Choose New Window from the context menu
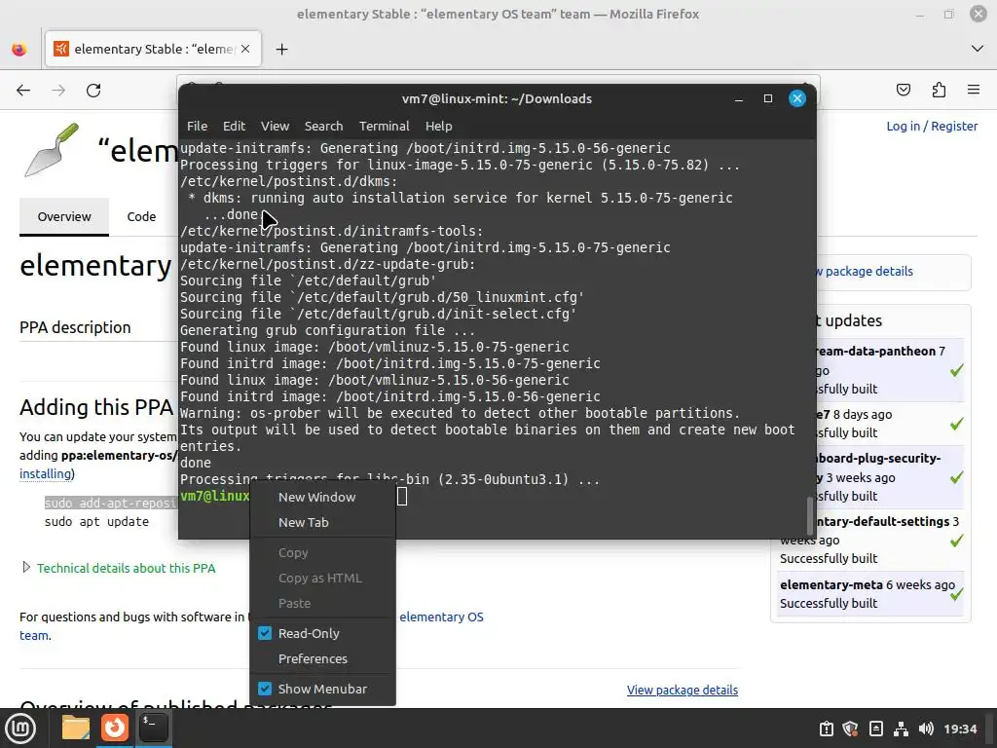The width and height of the screenshot is (997, 748). click(x=322, y=497)
